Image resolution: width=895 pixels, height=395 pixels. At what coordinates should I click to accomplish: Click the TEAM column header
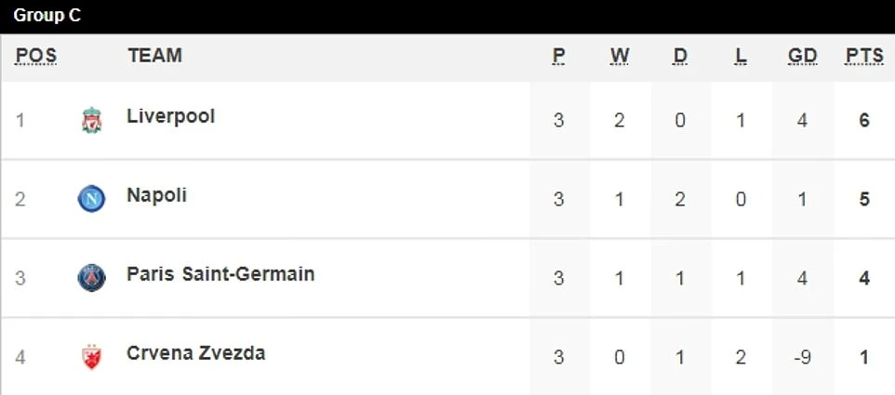click(x=154, y=56)
